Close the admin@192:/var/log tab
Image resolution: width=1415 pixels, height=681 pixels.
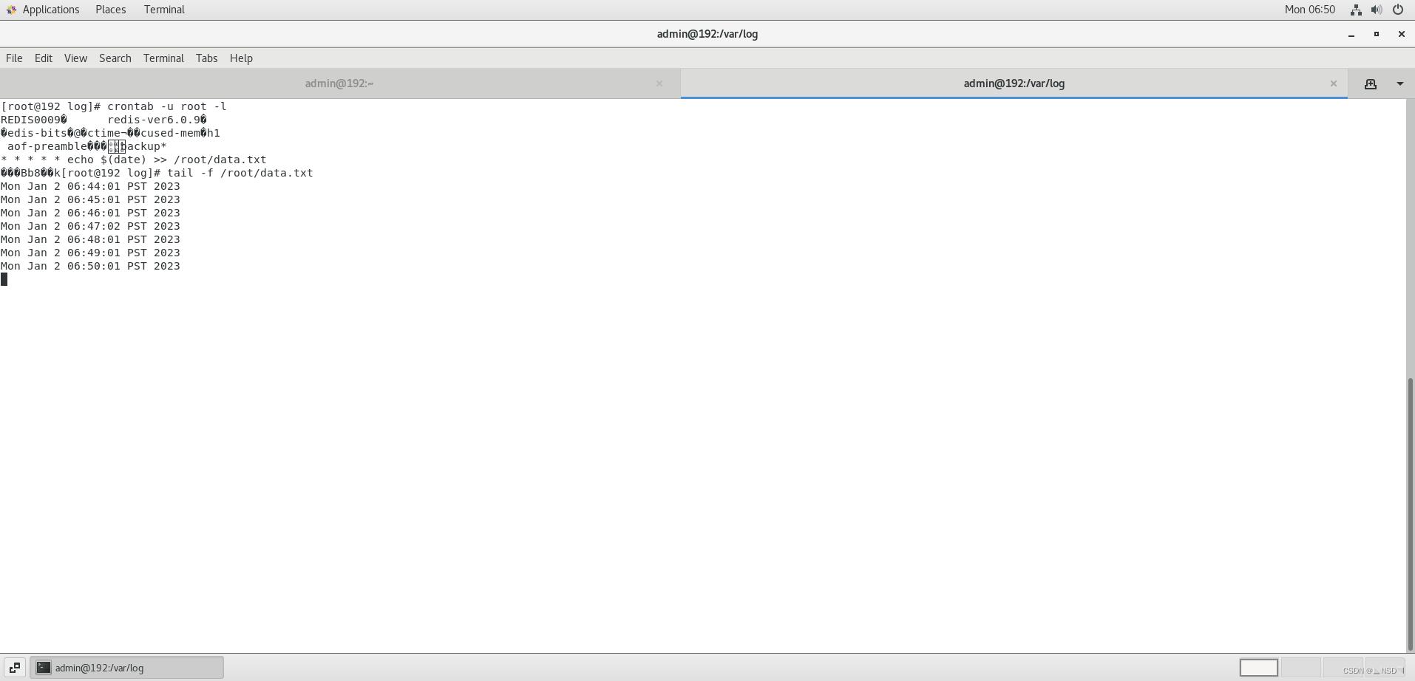click(x=1334, y=83)
